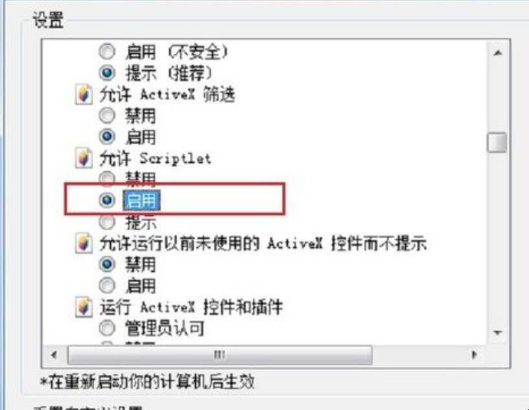529x410 pixels.
Task: Select 禁用 under 允许 Scriptlet
Action: point(107,179)
